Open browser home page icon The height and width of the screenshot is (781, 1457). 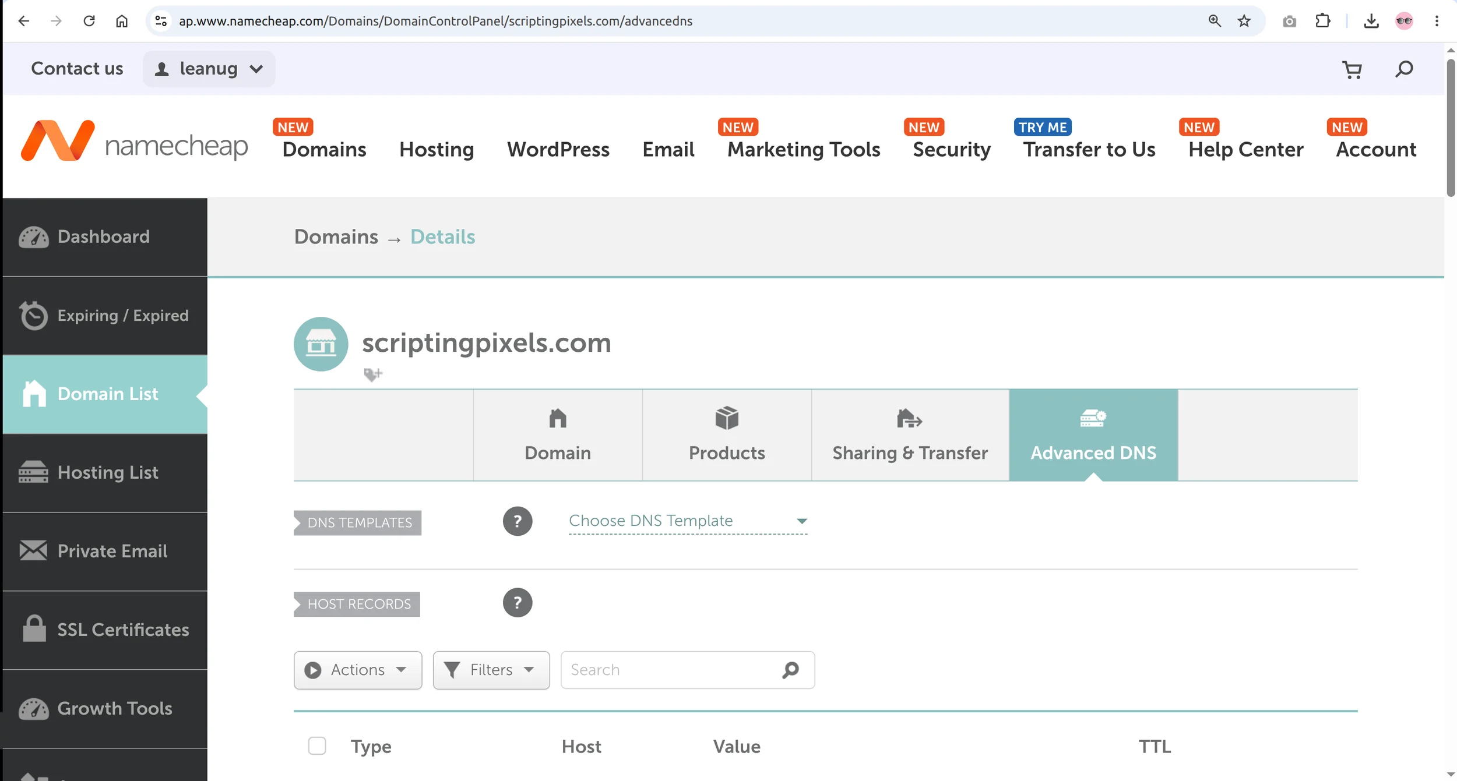coord(121,21)
